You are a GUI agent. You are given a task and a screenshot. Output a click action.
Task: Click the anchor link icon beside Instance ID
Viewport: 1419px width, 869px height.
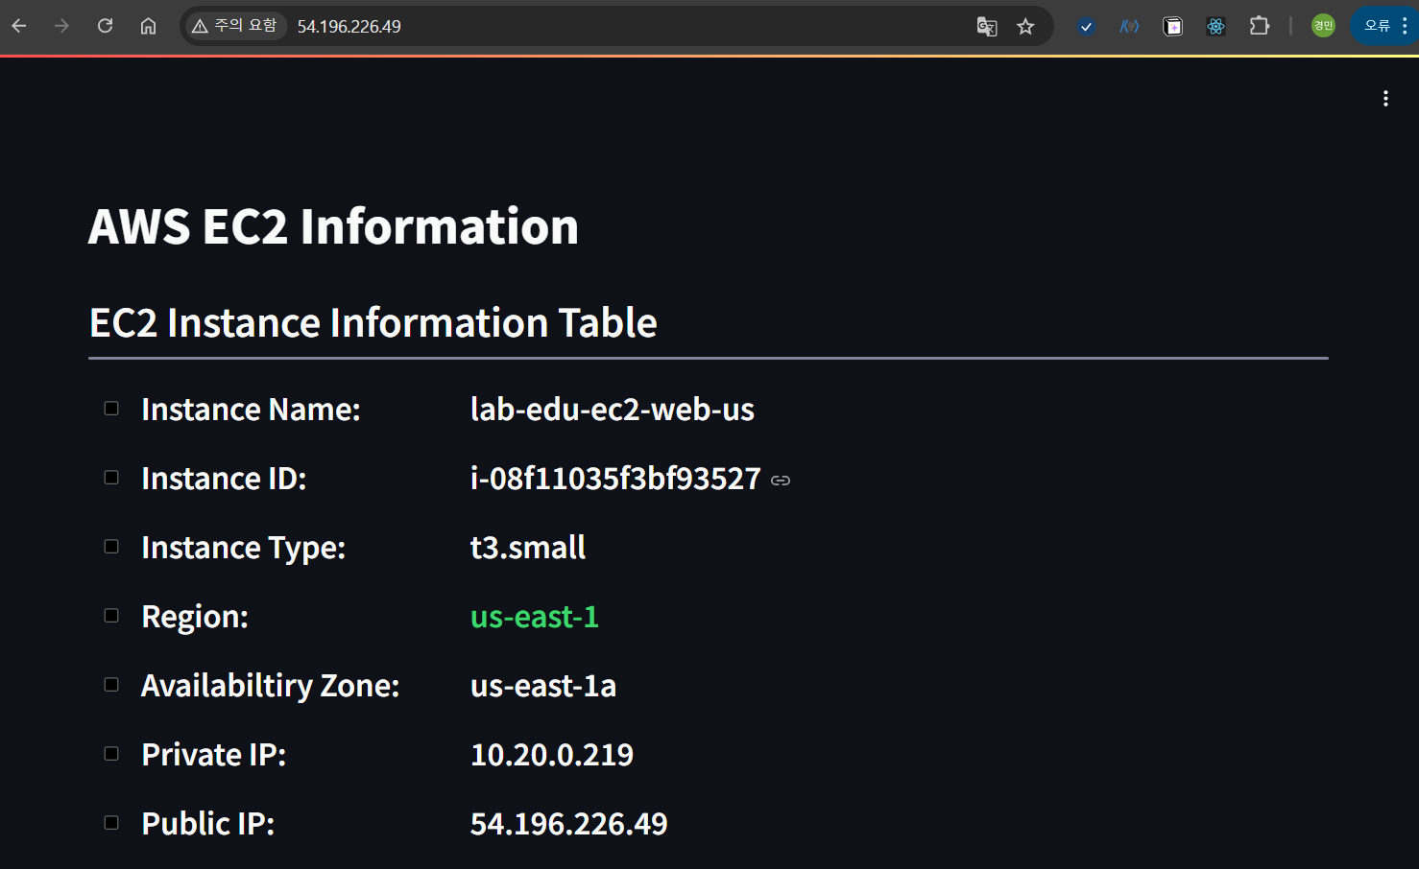coord(781,481)
